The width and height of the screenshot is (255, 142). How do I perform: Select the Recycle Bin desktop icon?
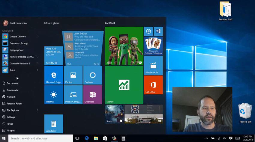point(245,113)
